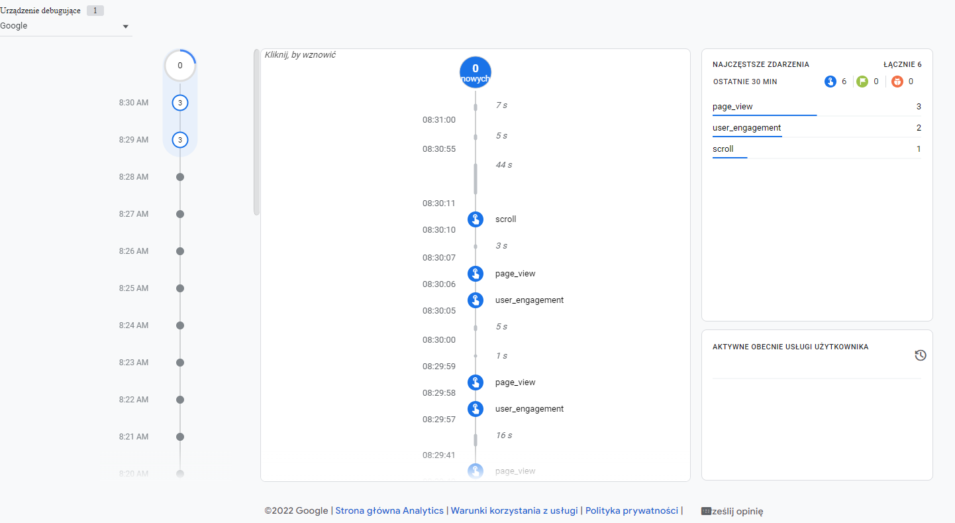Select the 8:30 AM minute bubble
This screenshot has height=523, width=955.
coord(180,103)
